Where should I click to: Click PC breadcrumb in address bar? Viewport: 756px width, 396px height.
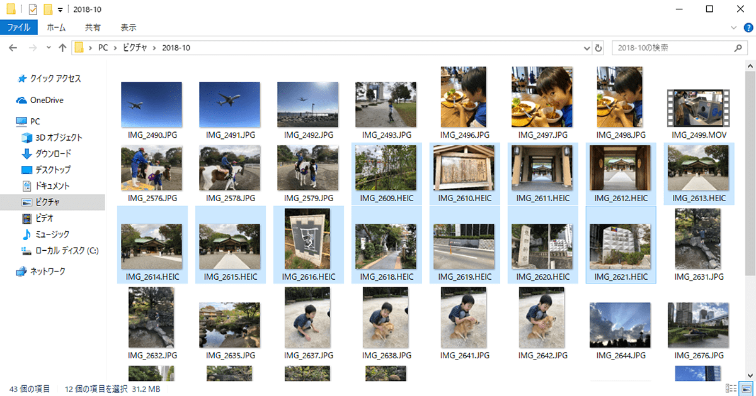click(x=102, y=48)
